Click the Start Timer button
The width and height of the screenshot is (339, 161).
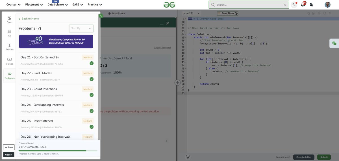coord(228,13)
